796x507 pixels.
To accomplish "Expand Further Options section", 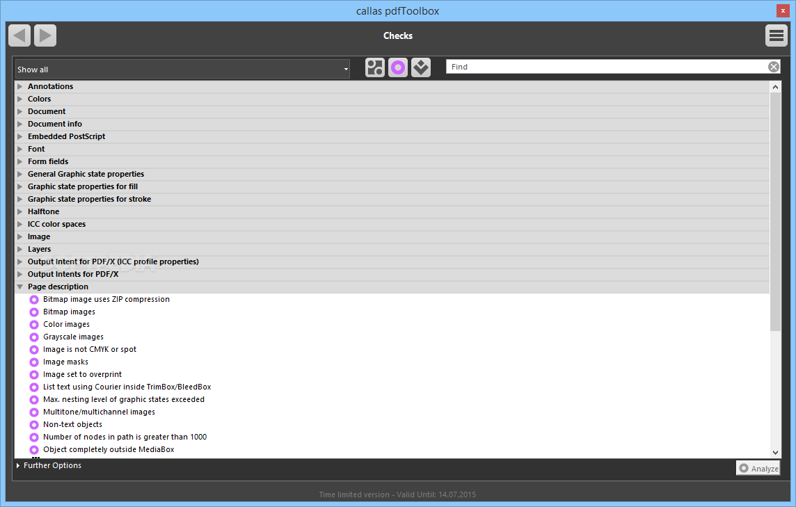I will 18,465.
